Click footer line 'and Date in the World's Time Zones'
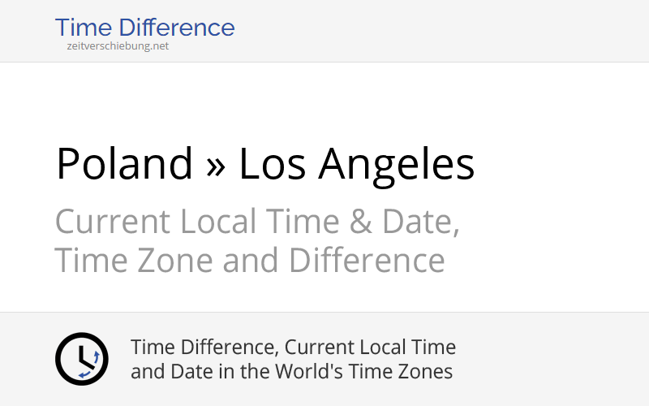 coord(291,372)
